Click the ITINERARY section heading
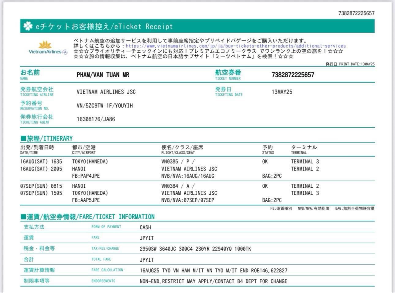The height and width of the screenshot is (293, 395). coord(46,138)
